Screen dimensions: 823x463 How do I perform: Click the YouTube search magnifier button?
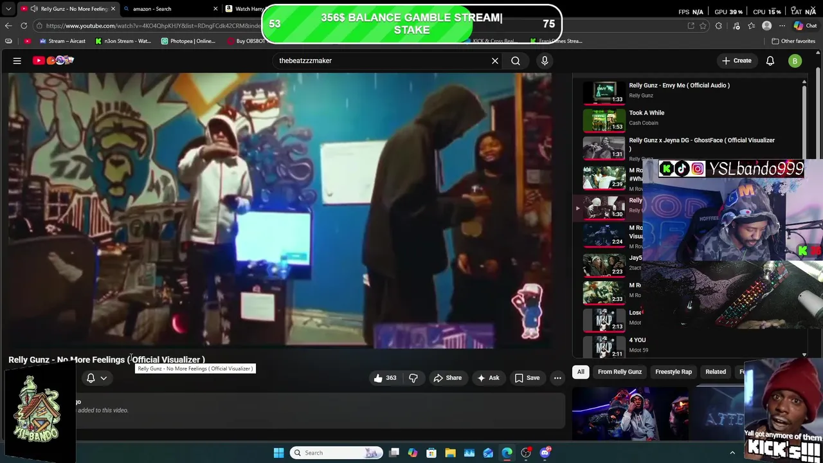(x=516, y=60)
